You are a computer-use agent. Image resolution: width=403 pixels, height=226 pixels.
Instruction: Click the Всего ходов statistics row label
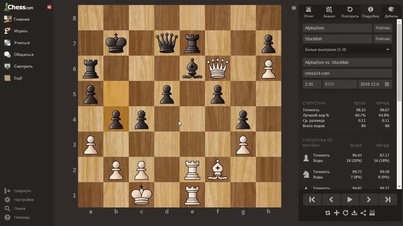pos(314,126)
